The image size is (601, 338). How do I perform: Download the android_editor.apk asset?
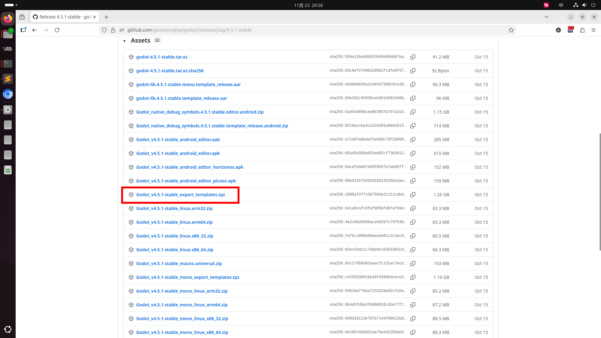[178, 153]
